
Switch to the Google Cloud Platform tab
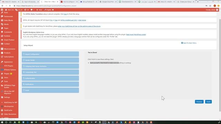click(x=108, y=2)
